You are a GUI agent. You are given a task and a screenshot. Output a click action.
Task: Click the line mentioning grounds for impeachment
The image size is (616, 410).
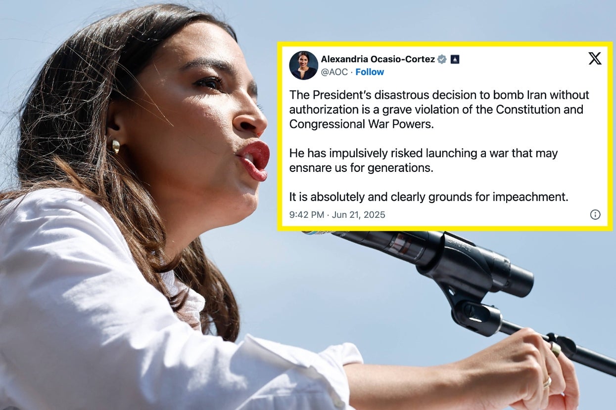point(428,197)
